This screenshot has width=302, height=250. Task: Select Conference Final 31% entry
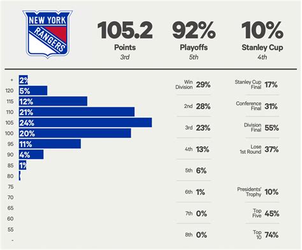pos(257,106)
